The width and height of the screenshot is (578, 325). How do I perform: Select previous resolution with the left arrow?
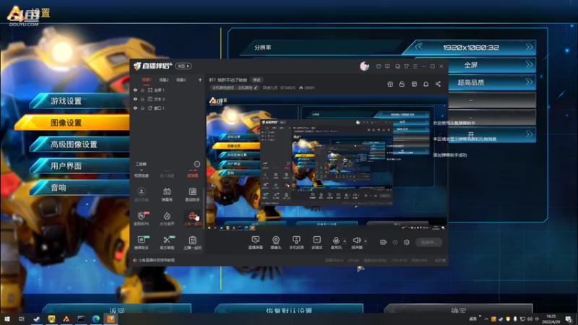coord(419,47)
